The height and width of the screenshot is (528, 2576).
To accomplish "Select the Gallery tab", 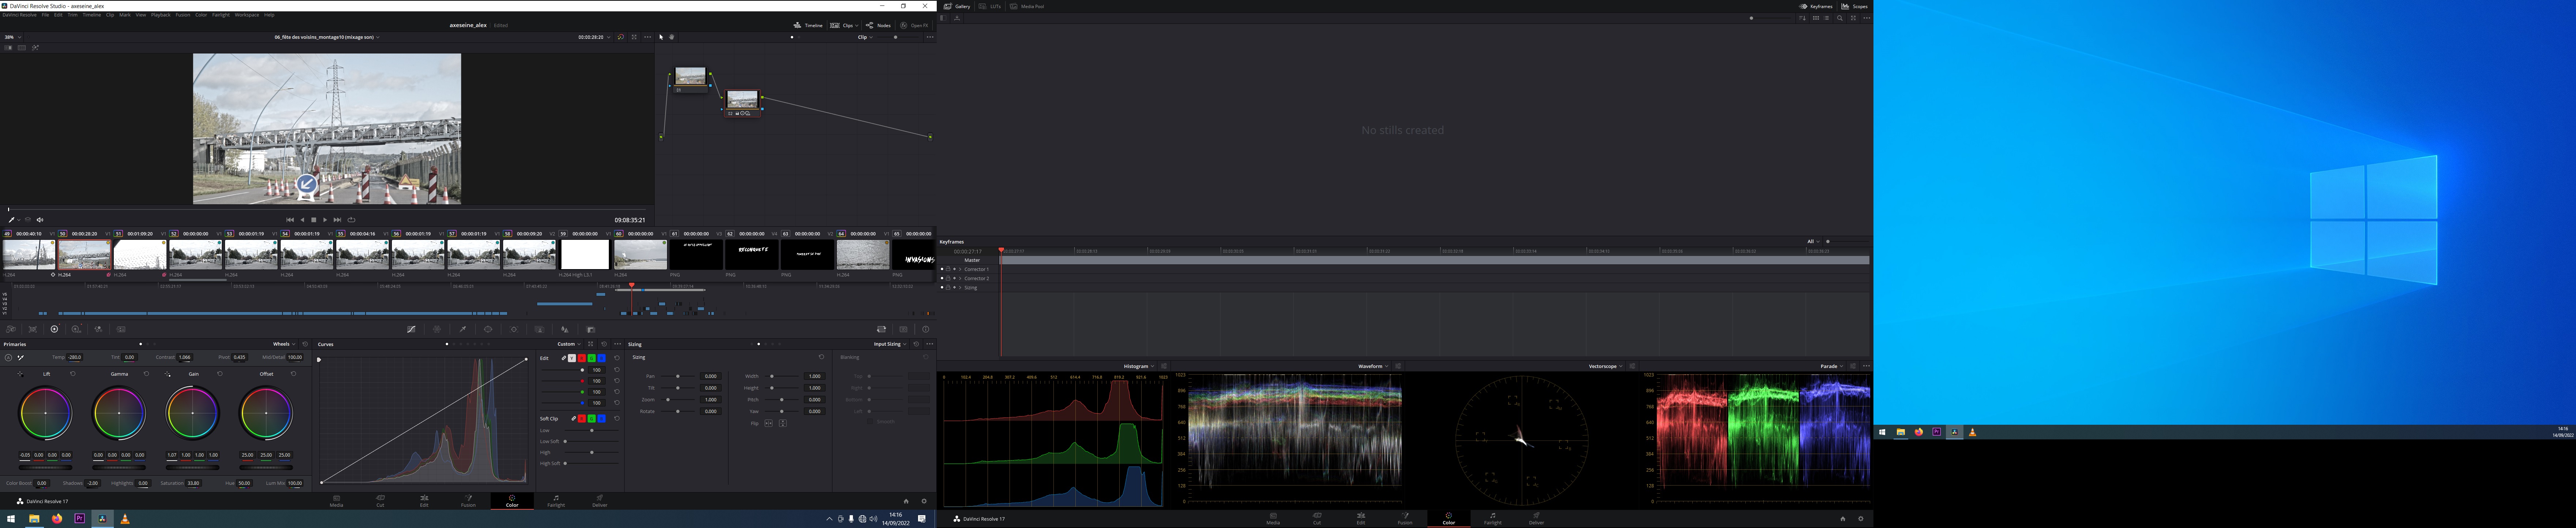I will click(x=957, y=6).
